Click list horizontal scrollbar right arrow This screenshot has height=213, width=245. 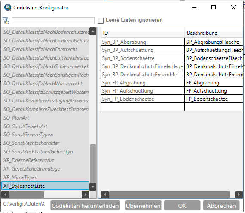pyautogui.click(x=86, y=195)
